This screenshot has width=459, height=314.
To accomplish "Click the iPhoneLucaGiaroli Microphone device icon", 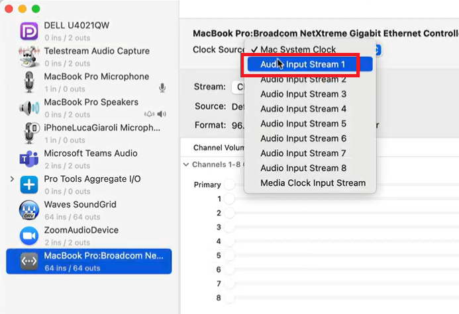I will pos(31,133).
